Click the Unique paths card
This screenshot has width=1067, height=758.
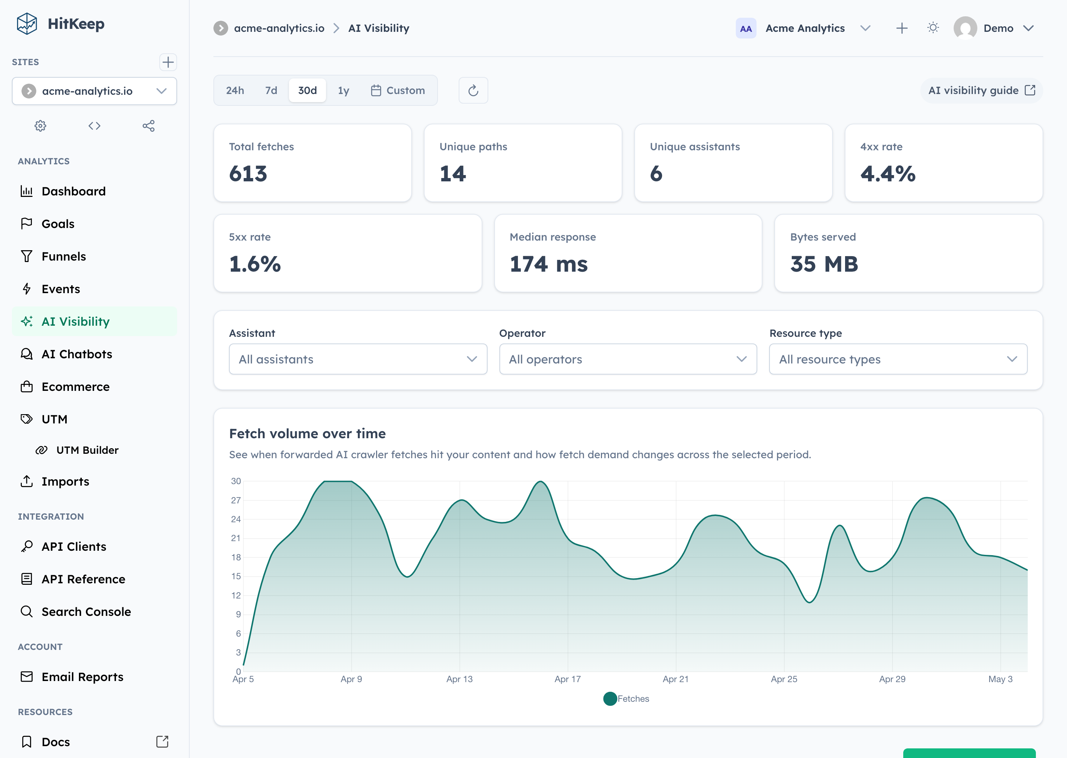(523, 163)
